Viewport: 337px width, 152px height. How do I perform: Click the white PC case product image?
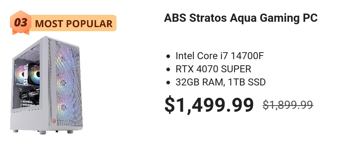pyautogui.click(x=46, y=85)
